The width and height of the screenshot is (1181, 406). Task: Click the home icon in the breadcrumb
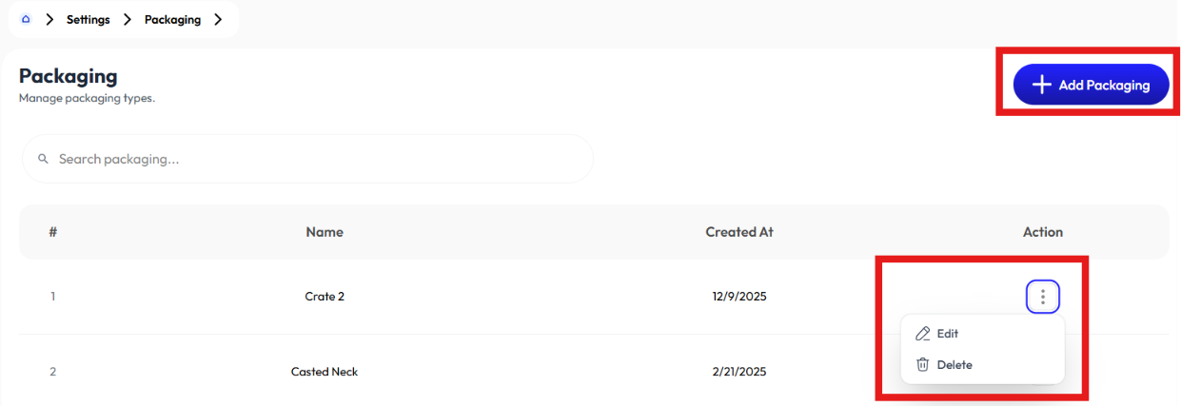tap(26, 19)
